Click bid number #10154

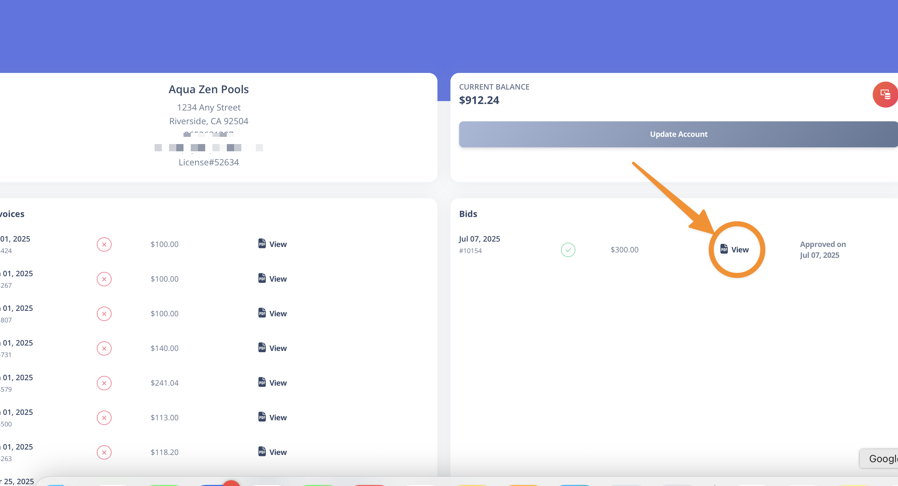coord(470,251)
